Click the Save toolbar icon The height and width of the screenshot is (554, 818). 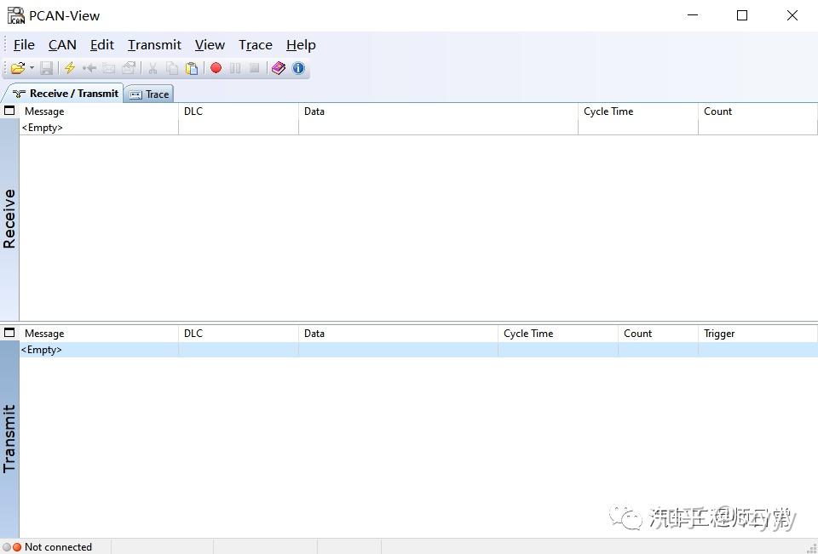(47, 68)
